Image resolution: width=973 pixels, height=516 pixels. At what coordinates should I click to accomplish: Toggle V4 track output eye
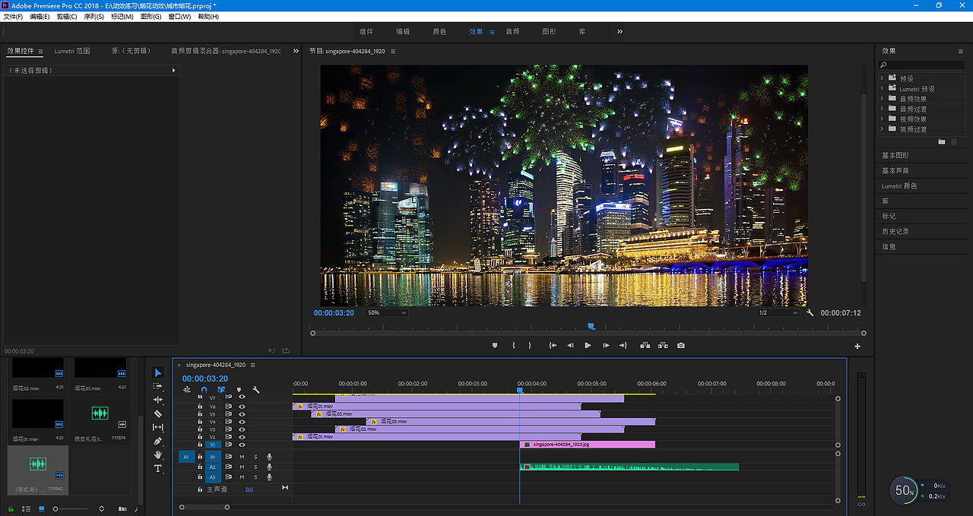(x=242, y=422)
